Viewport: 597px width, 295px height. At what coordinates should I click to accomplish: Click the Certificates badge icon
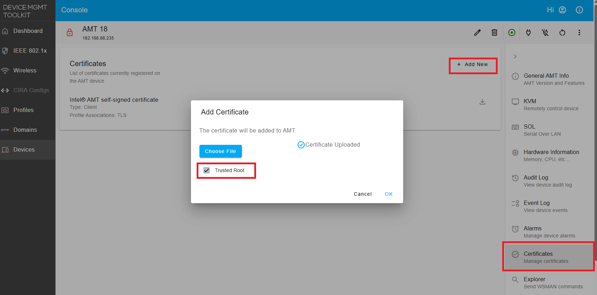[515, 254]
